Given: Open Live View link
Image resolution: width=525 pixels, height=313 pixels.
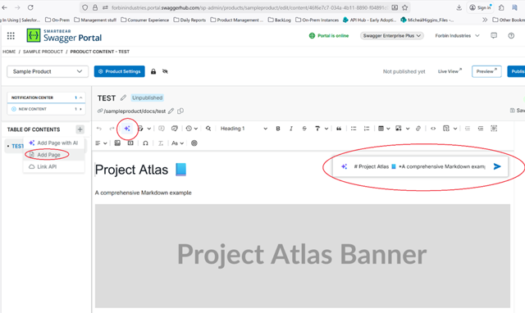Looking at the screenshot, I should coord(450,71).
